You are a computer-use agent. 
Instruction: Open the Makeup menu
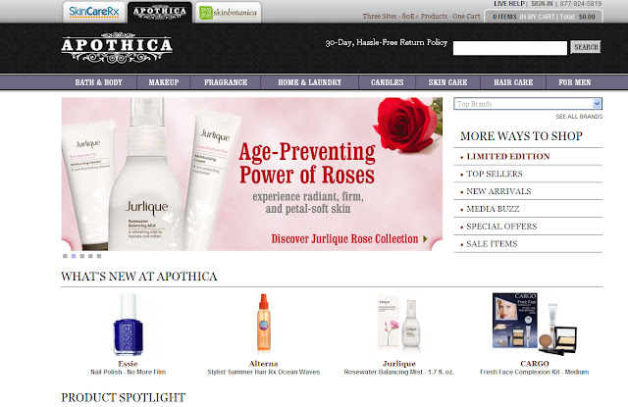tap(164, 82)
